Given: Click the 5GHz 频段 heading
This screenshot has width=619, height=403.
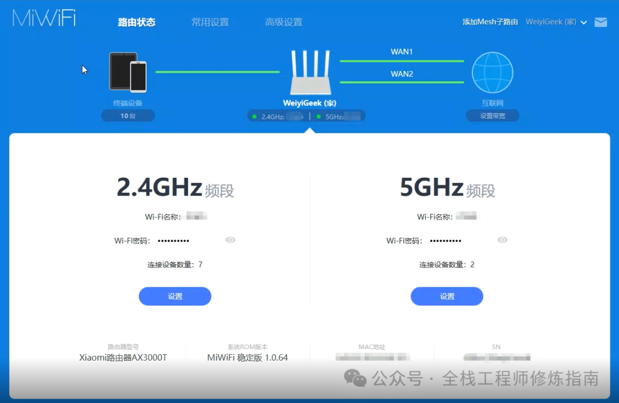Looking at the screenshot, I should tap(447, 187).
